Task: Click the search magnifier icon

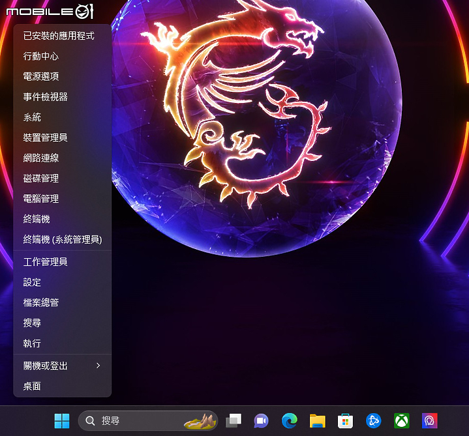Action: [90, 421]
